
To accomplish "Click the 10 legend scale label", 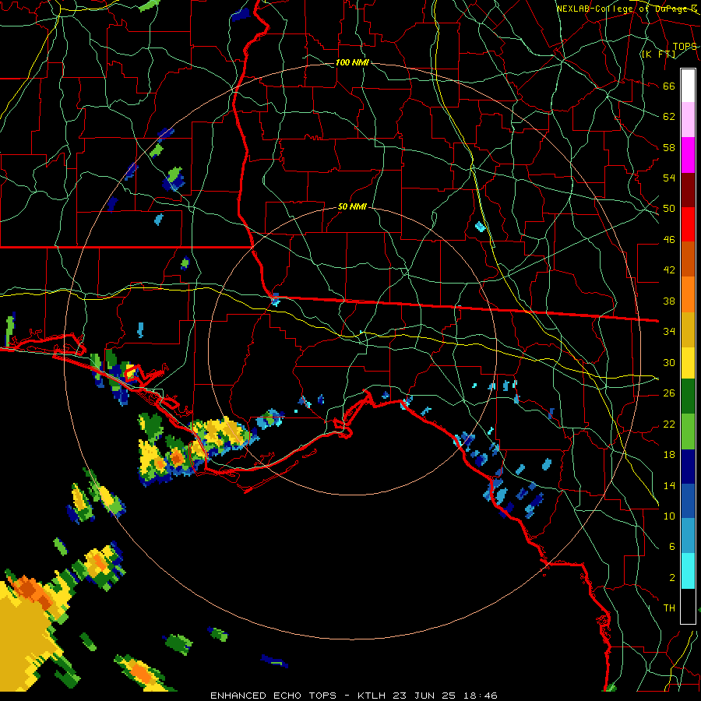I will coord(669,516).
